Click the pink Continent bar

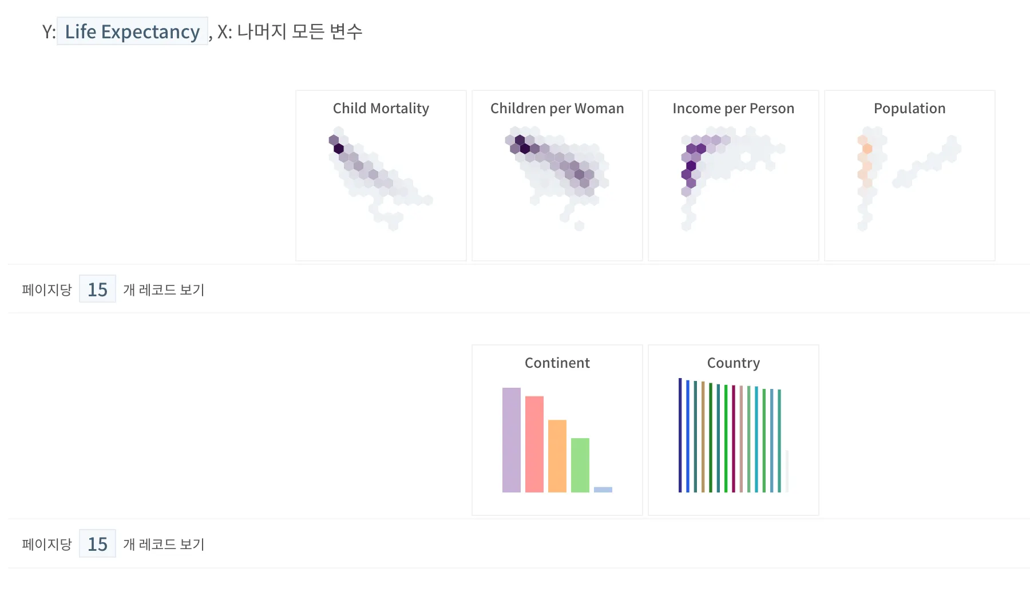pyautogui.click(x=534, y=444)
